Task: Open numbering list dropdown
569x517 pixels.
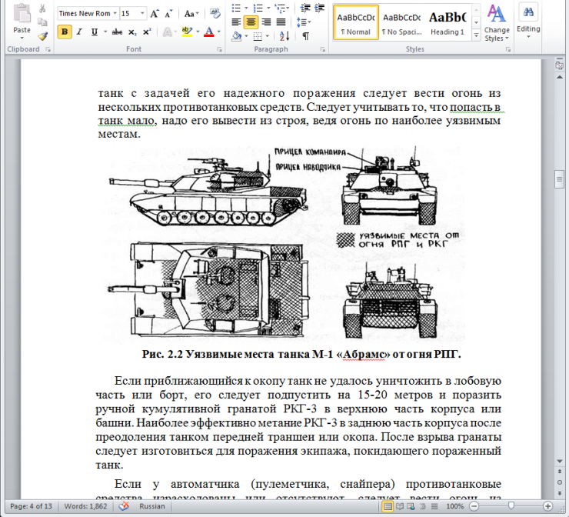Action: click(268, 8)
